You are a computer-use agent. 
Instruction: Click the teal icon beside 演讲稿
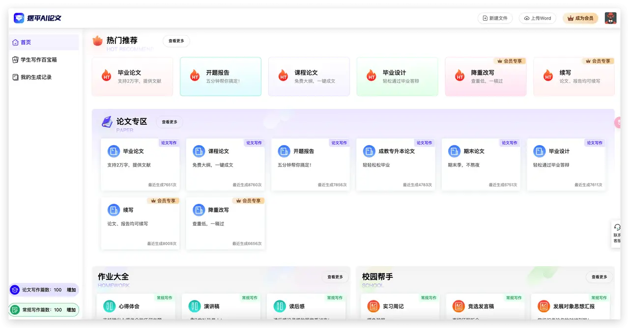[x=195, y=306]
